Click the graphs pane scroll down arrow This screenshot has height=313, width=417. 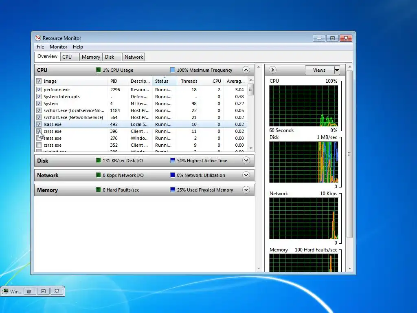coord(350,269)
